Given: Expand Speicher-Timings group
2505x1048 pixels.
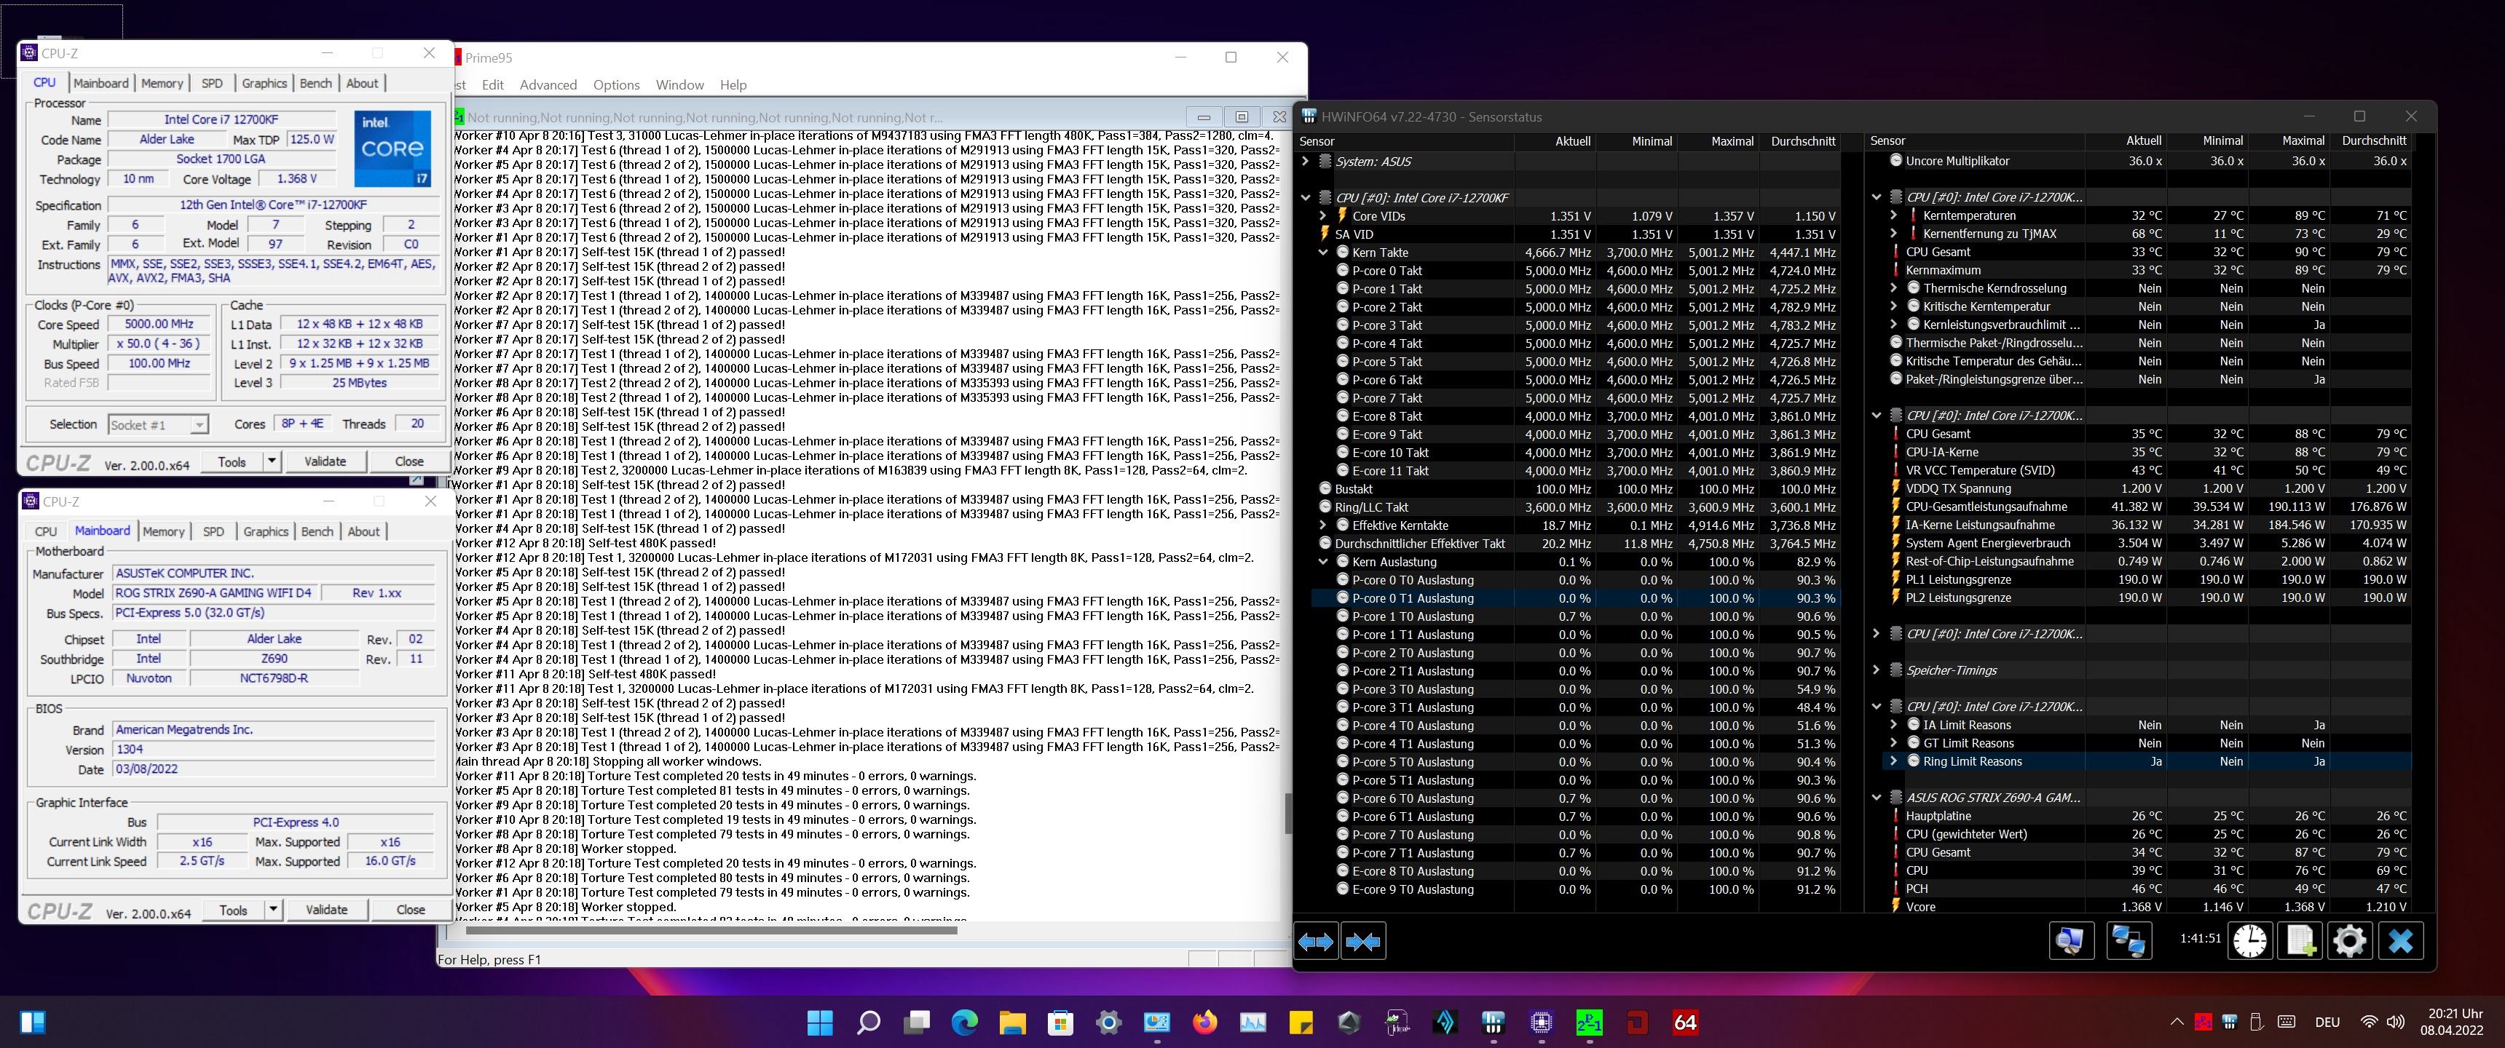Looking at the screenshot, I should click(1876, 670).
